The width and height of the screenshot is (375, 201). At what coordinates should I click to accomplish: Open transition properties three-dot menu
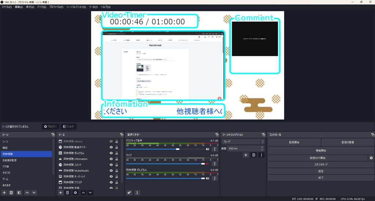(x=261, y=155)
